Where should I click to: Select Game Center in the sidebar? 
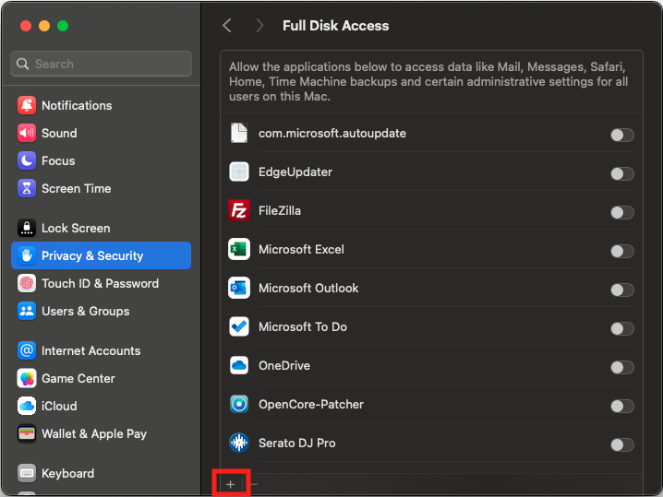[101, 378]
